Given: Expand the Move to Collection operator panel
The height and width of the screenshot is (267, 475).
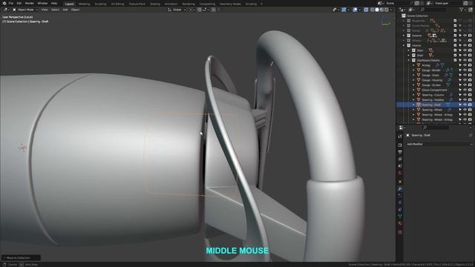Looking at the screenshot, I should coord(21,257).
